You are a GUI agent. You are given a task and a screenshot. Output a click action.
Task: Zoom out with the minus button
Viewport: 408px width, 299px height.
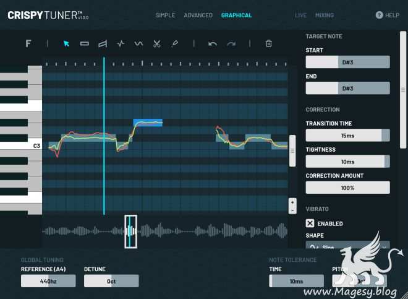point(292,210)
